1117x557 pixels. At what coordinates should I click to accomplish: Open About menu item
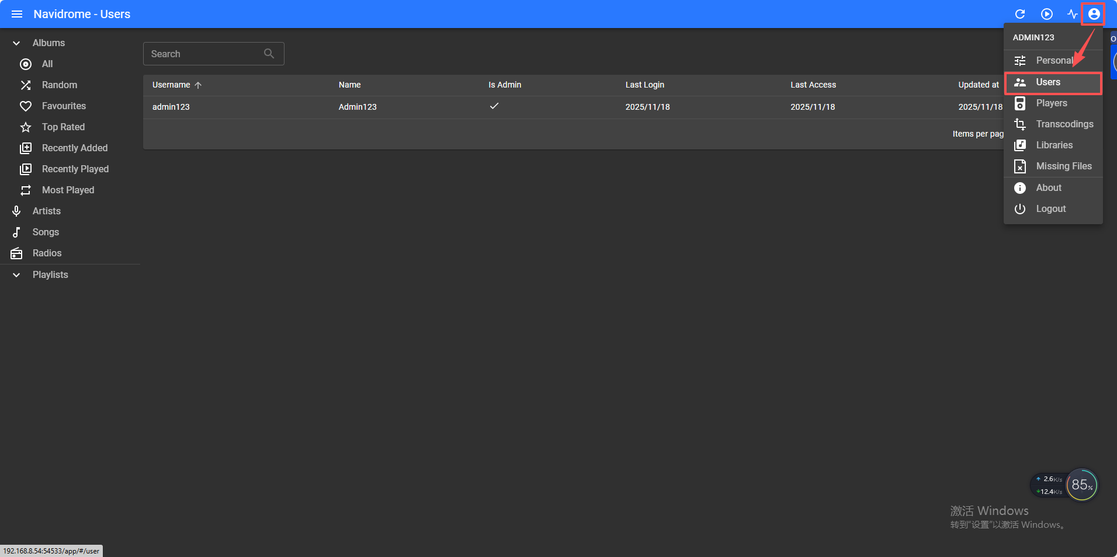1053,188
